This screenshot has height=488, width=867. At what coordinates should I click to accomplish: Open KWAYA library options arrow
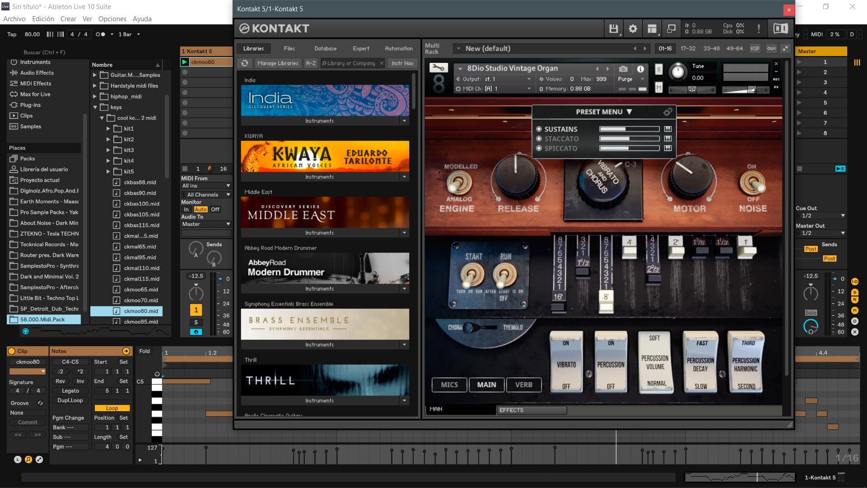(404, 177)
